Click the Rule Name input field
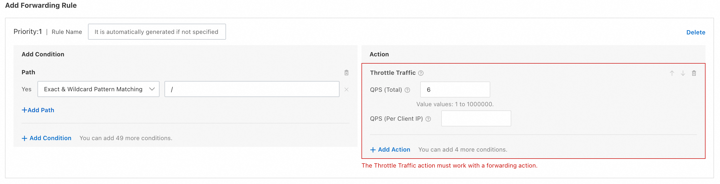This screenshot has width=720, height=184. coord(156,32)
